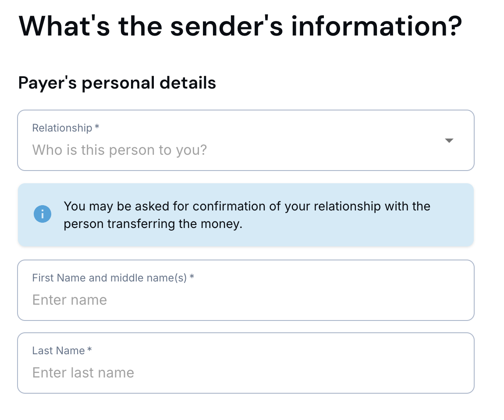
Task: Click the 'Relationship' field label
Action: point(62,128)
